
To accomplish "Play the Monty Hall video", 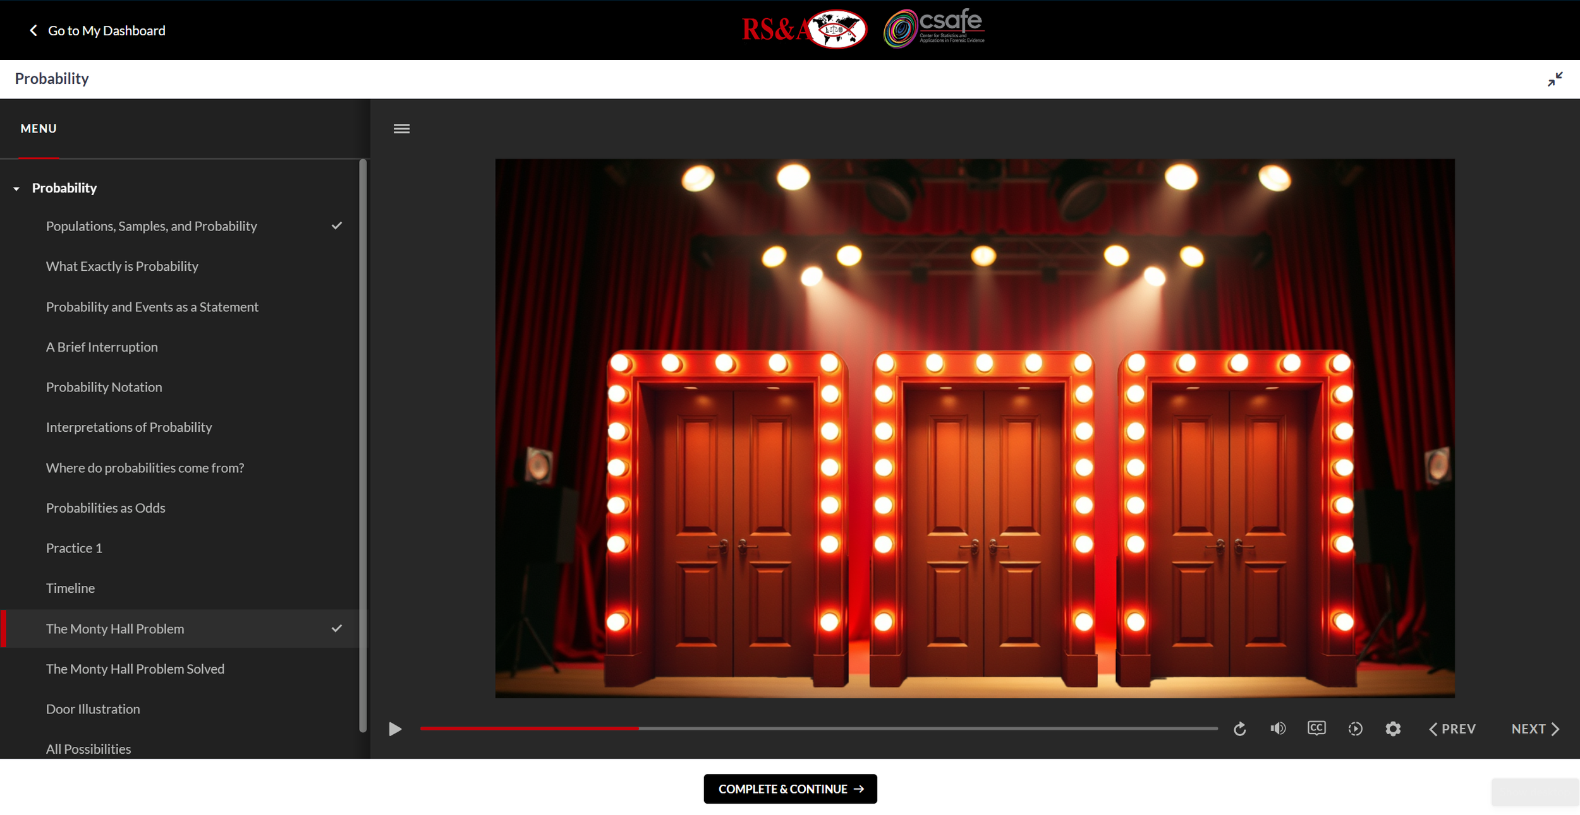I will [x=395, y=729].
